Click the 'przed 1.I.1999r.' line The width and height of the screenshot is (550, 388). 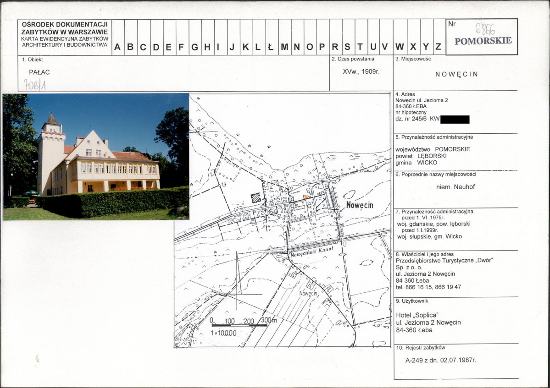[420, 230]
